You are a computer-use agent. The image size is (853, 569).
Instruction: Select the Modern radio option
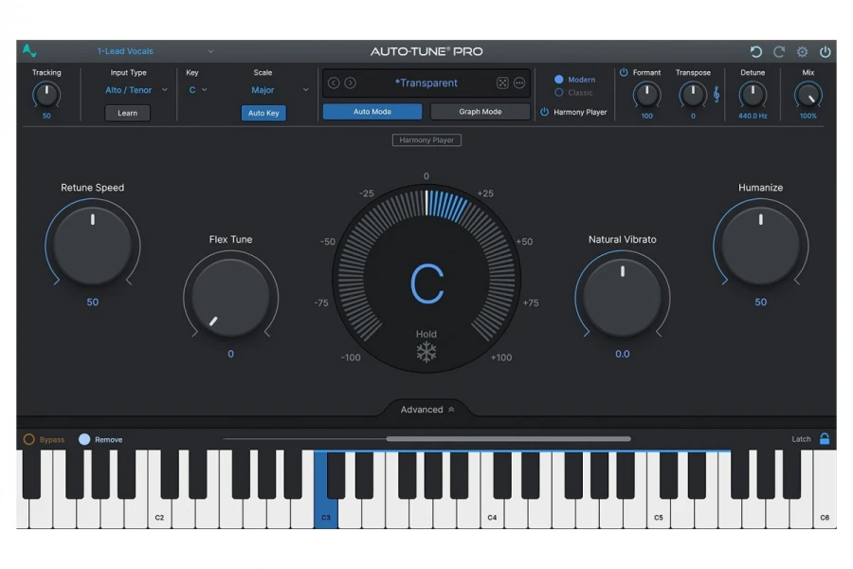point(558,80)
